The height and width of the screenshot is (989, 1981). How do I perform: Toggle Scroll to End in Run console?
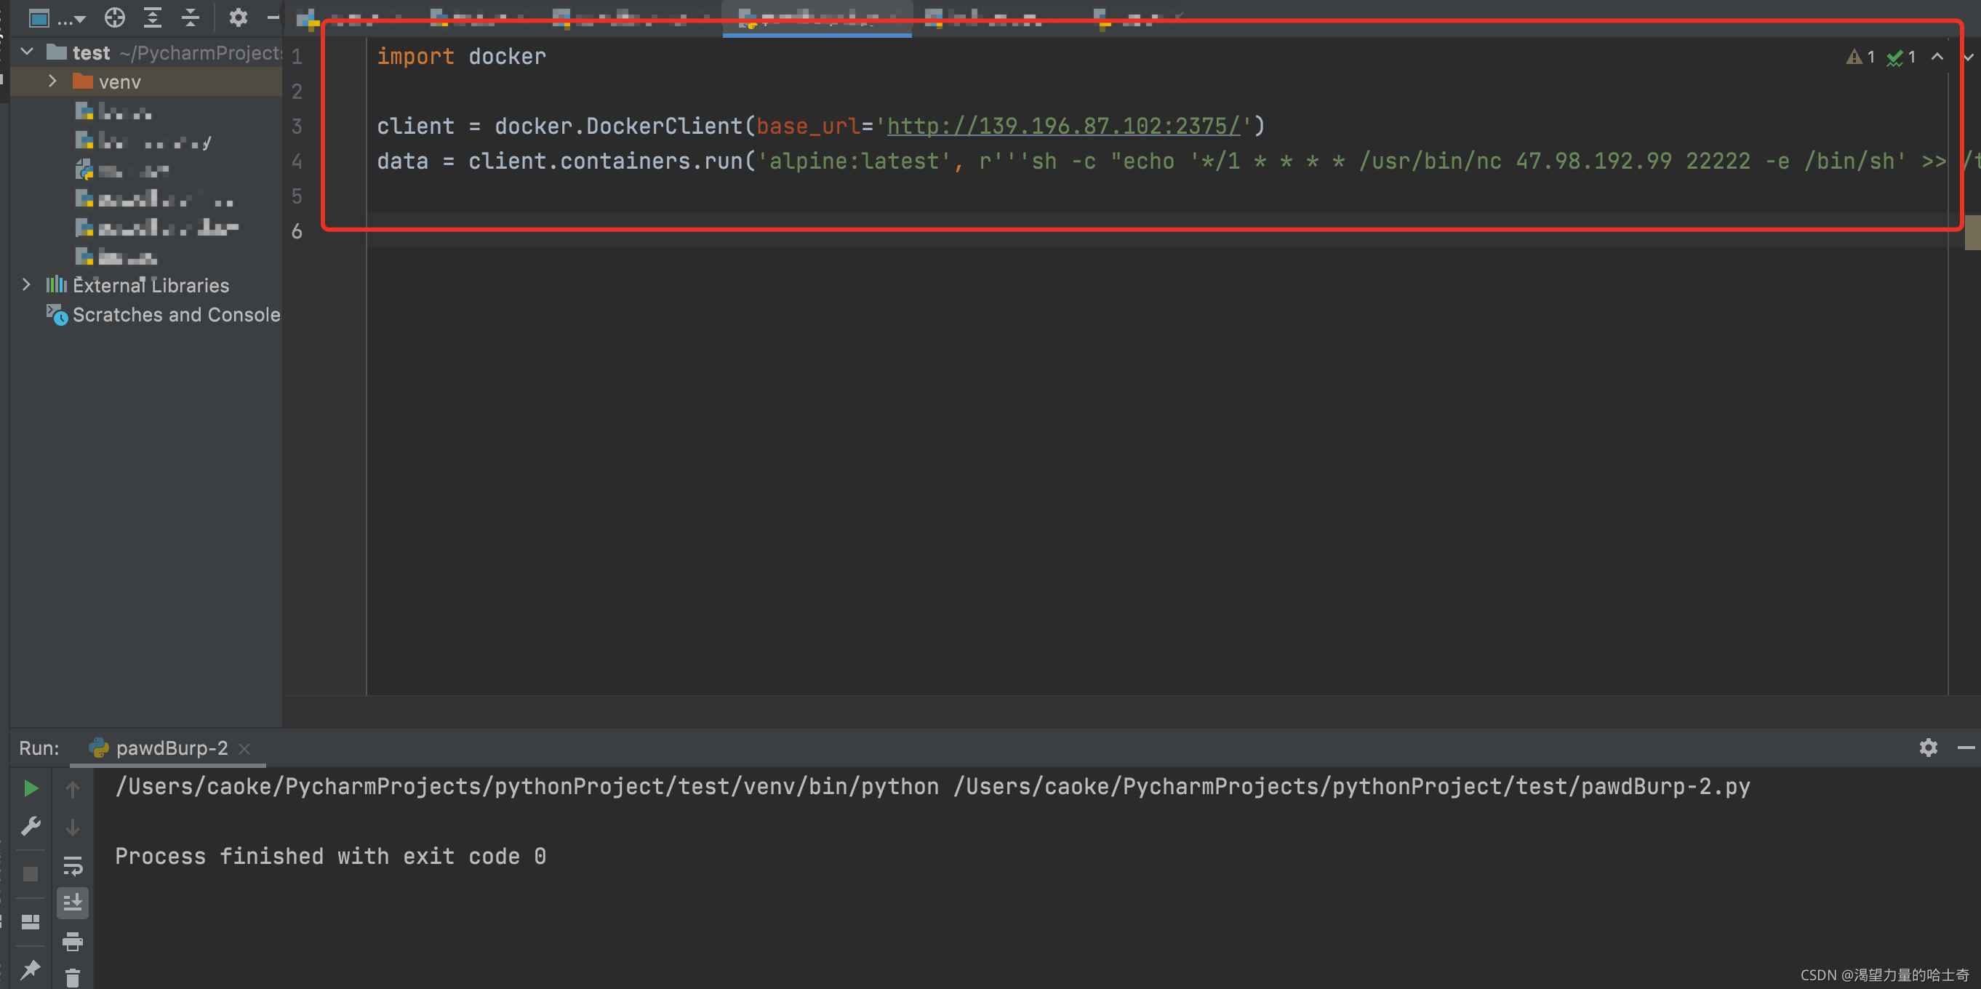(72, 902)
